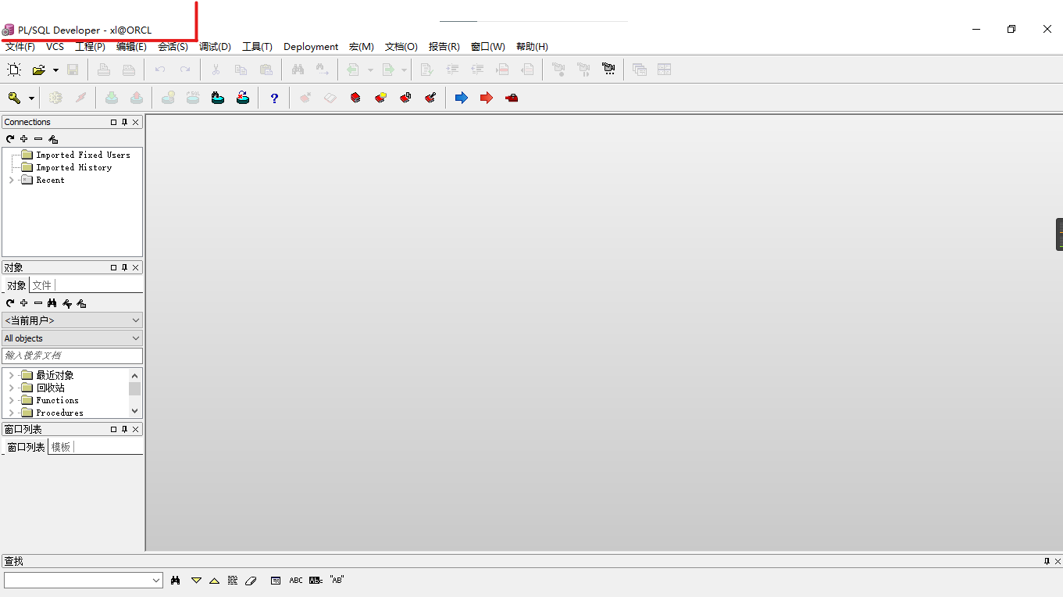Expand the Recent connections folder
Screen dimensions: 1063x597
click(11, 180)
